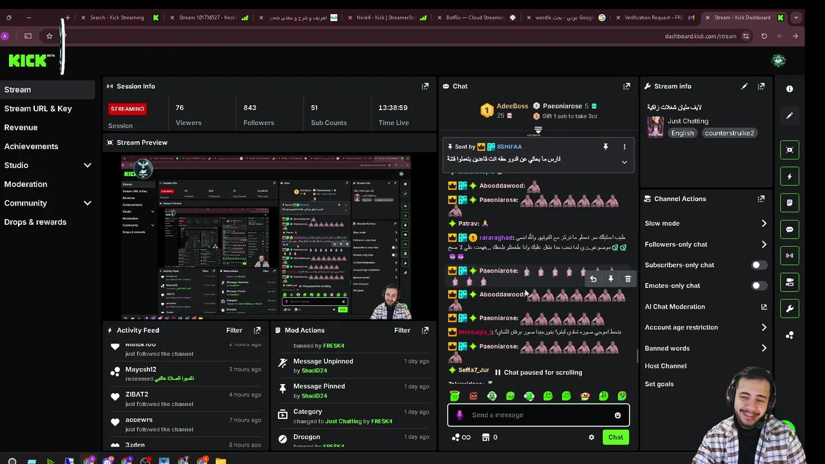Screen dimensions: 825x464
Task: Pin the hovered Paeoniarose chat message
Action: 610,279
